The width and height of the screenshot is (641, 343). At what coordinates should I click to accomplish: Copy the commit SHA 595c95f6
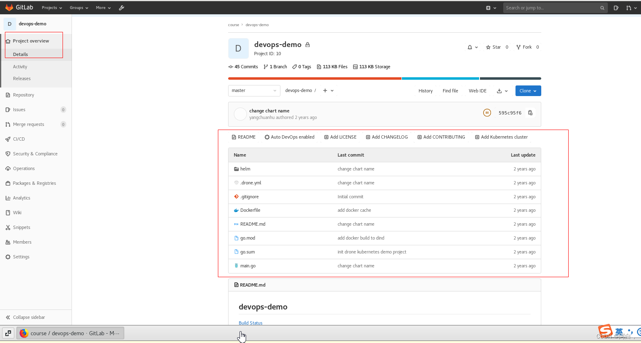[530, 113]
